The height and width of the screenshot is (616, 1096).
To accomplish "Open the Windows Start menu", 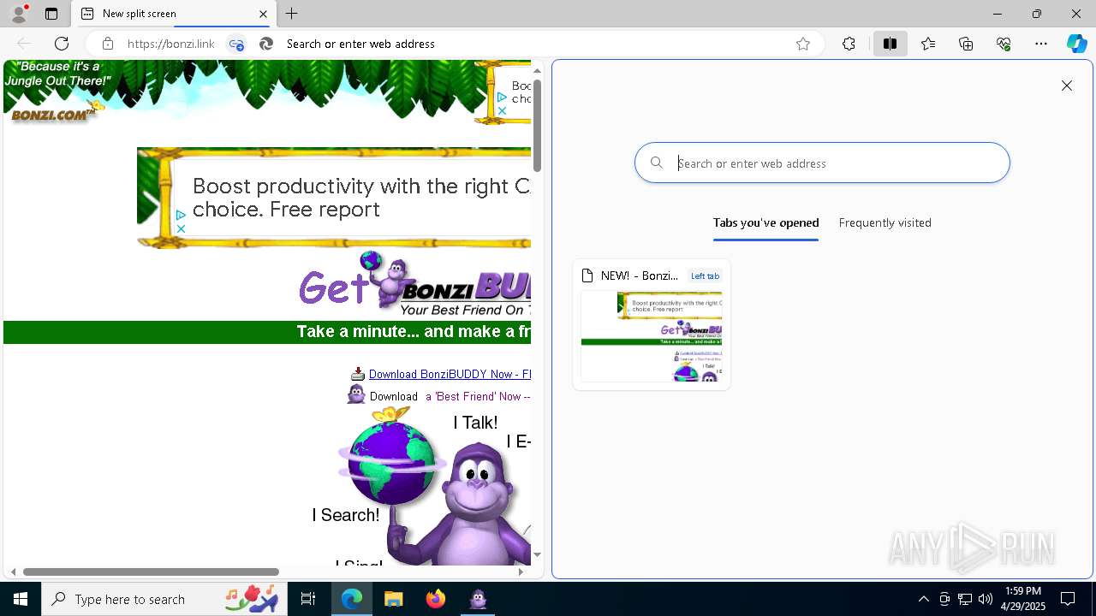I will tap(21, 599).
